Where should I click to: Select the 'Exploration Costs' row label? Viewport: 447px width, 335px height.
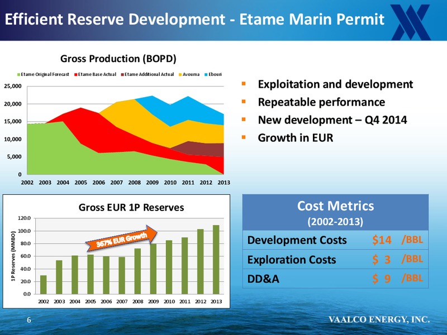tap(292, 260)
